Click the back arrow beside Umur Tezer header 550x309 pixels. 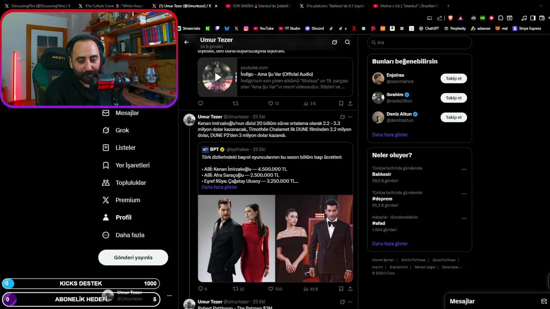tap(186, 42)
